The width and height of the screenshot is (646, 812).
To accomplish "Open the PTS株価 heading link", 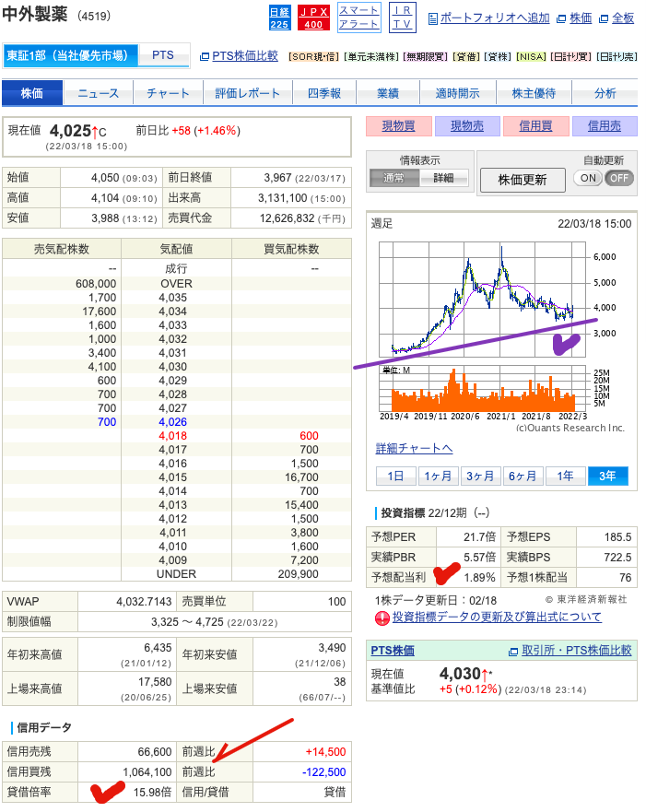I will (393, 651).
